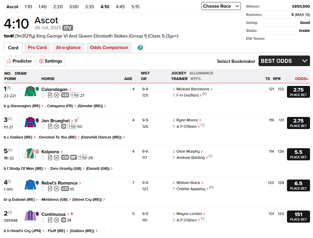Screen dimensions: 313x238
Task: Expand Calandagan horse details arrow
Action: (70, 90)
